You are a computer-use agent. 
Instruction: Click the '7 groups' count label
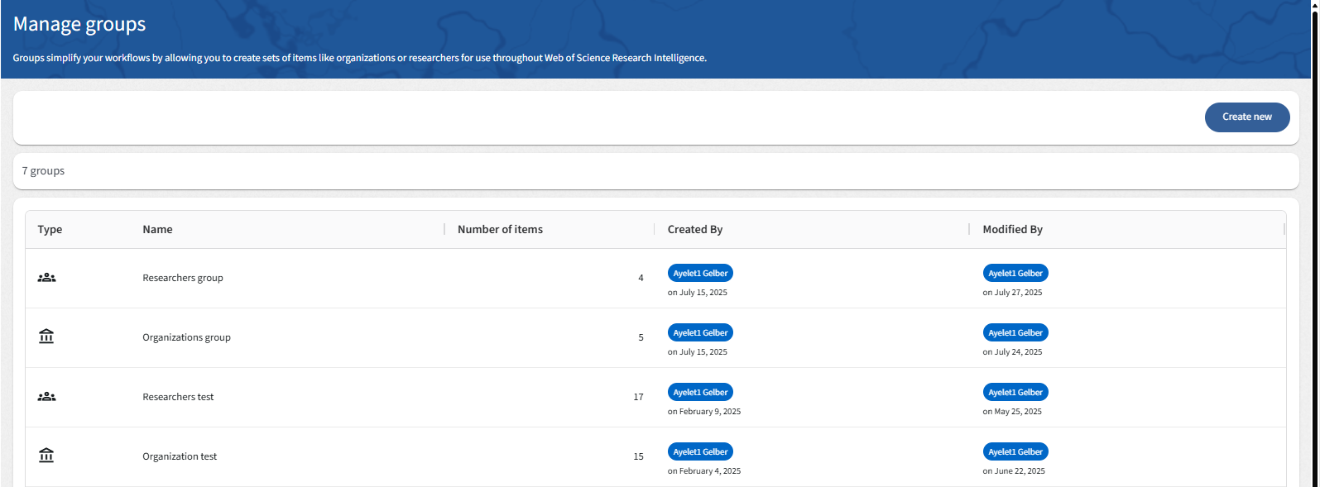click(x=43, y=171)
